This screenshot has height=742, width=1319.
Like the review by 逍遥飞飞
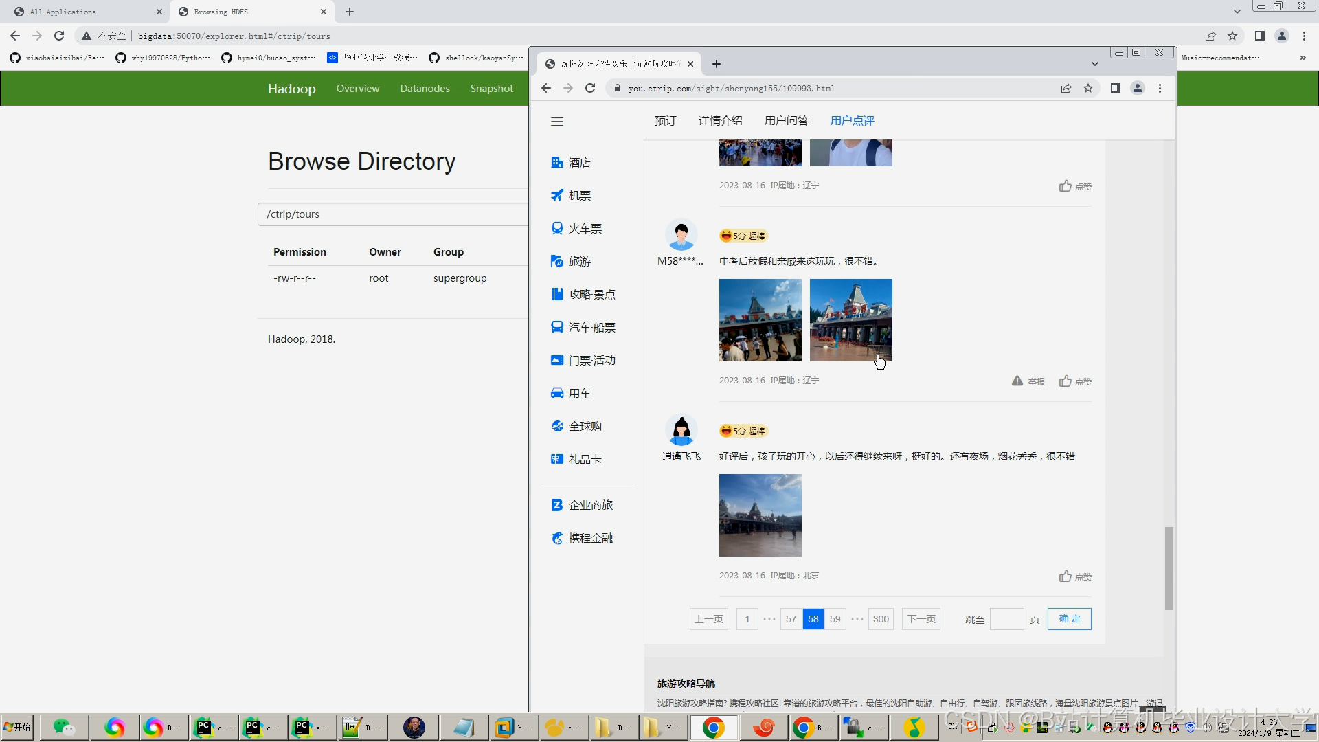click(1066, 576)
